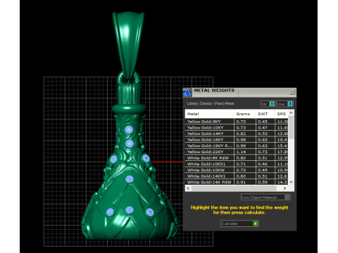338x253 pixels.
Task: Click the Library: Classic - (Fast)-Metal label
Action: [211, 103]
